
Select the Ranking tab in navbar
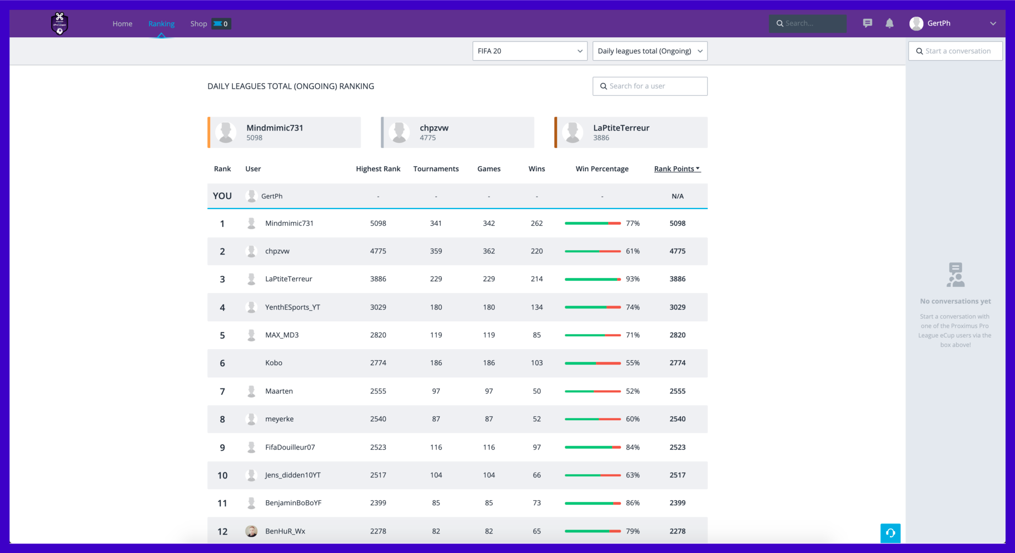pos(161,23)
